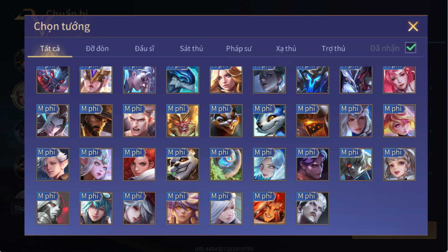Select the orange fiery-haired hero portrait
This screenshot has height=252, width=448.
[269, 208]
